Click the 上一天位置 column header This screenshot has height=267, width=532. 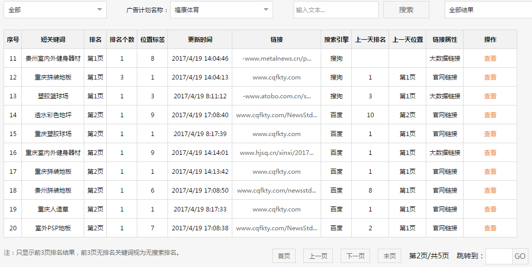pyautogui.click(x=407, y=40)
